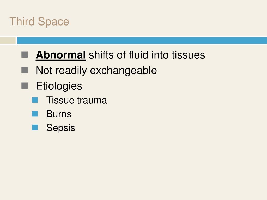Click the text Not readily exchangeable
Image resolution: width=267 pixels, height=200 pixels.
(96, 70)
